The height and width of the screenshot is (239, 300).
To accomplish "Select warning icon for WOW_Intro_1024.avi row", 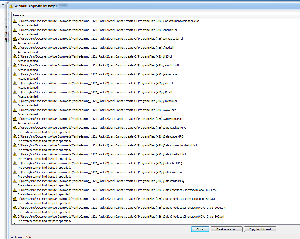I will pos(15,207).
